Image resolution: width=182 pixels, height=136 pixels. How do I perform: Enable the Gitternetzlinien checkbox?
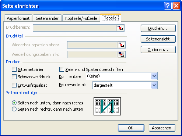[x=14, y=69]
